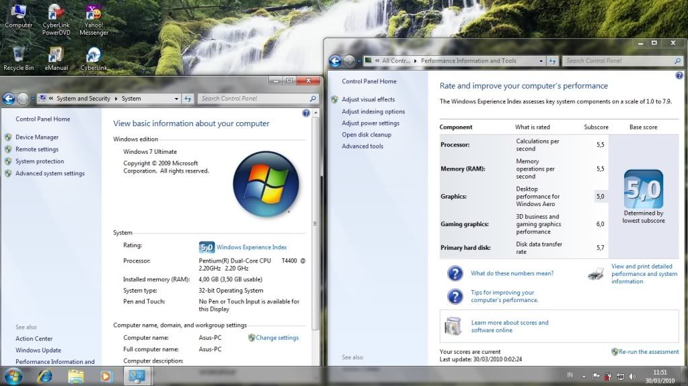Open the Computer desktop icon
The height and width of the screenshot is (386, 688).
click(x=18, y=17)
